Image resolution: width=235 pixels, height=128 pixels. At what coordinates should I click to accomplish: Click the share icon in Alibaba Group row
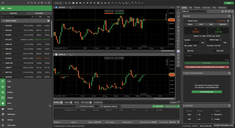(228, 21)
